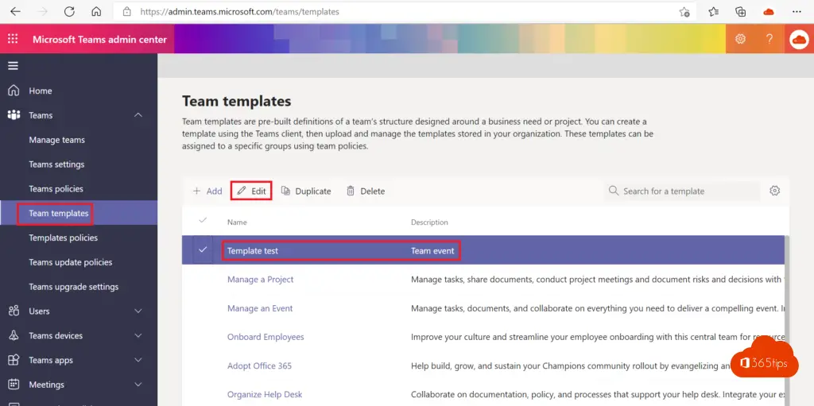The width and height of the screenshot is (814, 406).
Task: Go back with browser back arrow
Action: click(15, 11)
